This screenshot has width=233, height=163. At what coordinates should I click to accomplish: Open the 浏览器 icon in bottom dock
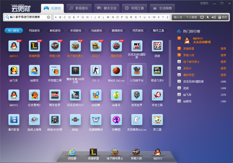72,153
